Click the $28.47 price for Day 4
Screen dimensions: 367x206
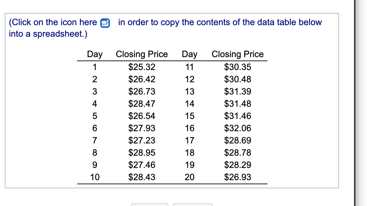point(142,104)
